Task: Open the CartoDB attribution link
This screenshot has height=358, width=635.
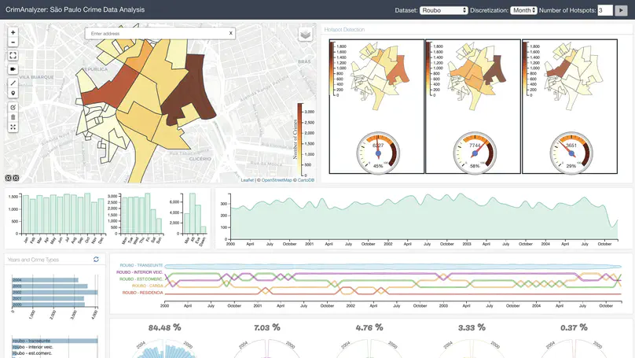Action: tap(306, 180)
